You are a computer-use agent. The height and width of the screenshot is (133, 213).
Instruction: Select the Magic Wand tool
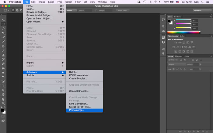pyautogui.click(x=3, y=33)
